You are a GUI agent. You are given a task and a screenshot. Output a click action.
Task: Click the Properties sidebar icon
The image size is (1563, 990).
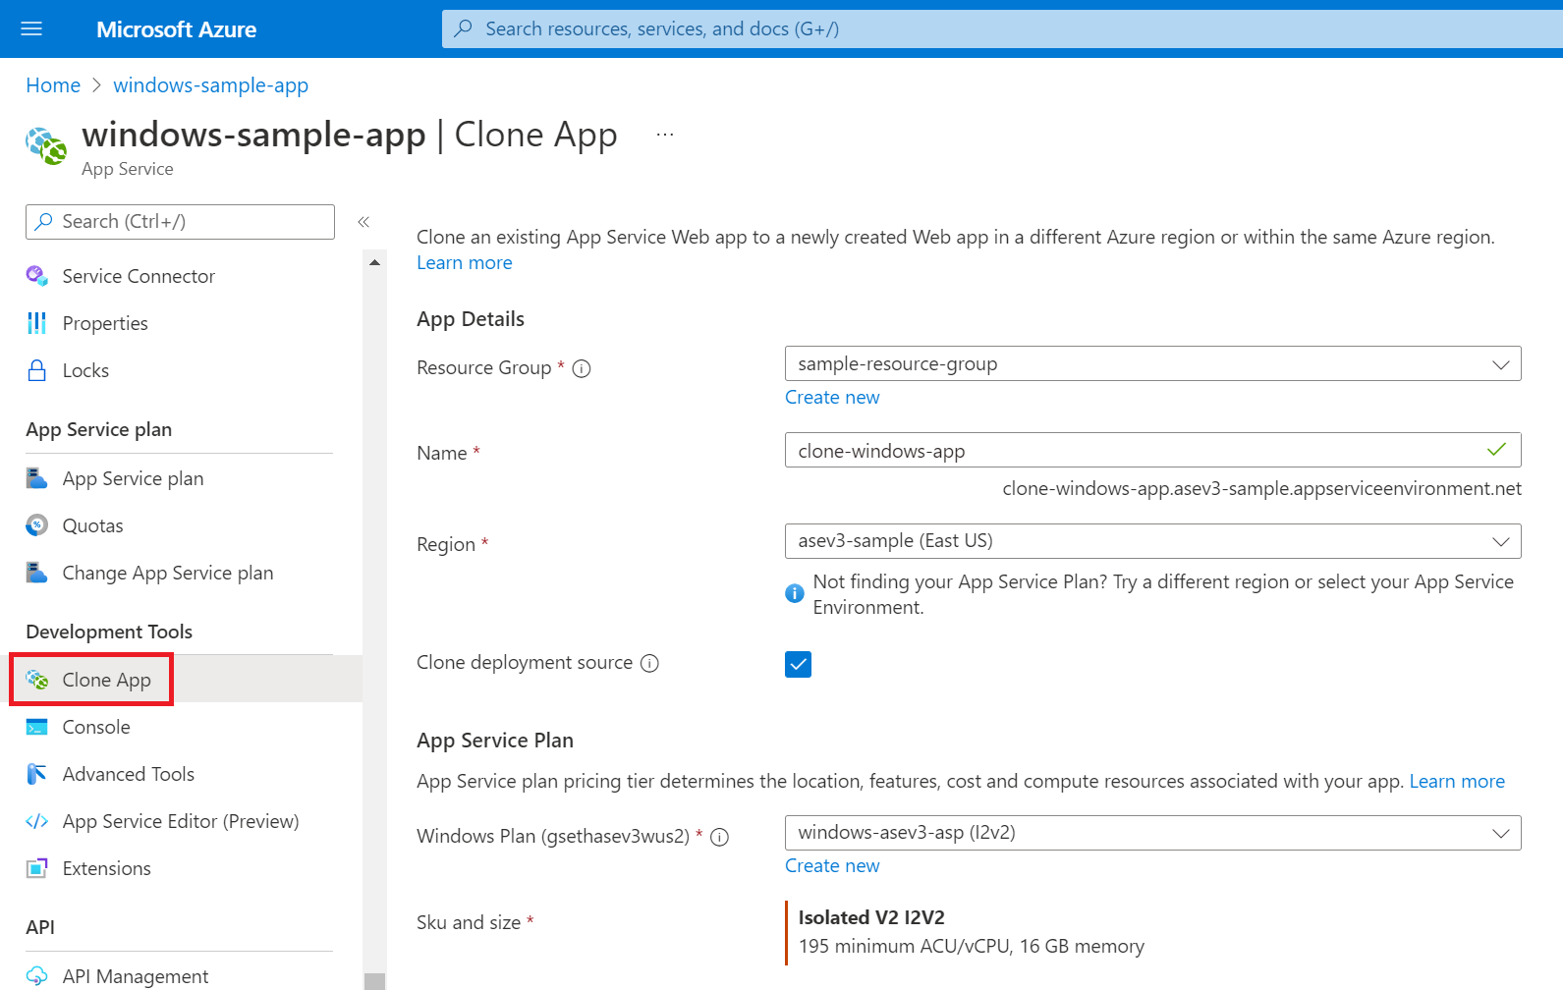coord(37,323)
